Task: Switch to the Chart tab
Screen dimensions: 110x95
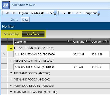Action: [14, 20]
